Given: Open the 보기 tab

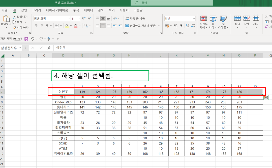Looking at the screenshot, I should pos(111,10).
